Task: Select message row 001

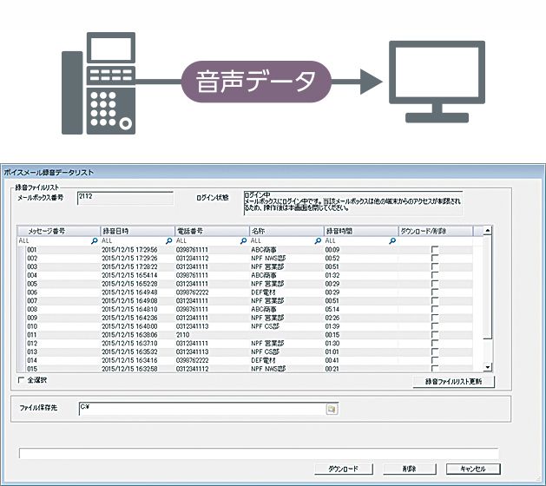Action: 245,250
